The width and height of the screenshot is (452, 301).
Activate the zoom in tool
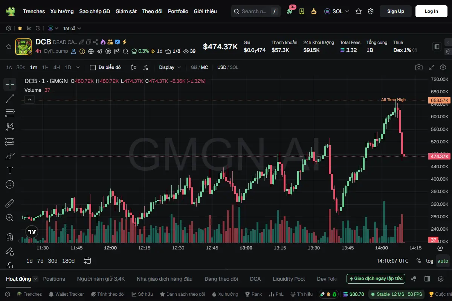click(10, 218)
